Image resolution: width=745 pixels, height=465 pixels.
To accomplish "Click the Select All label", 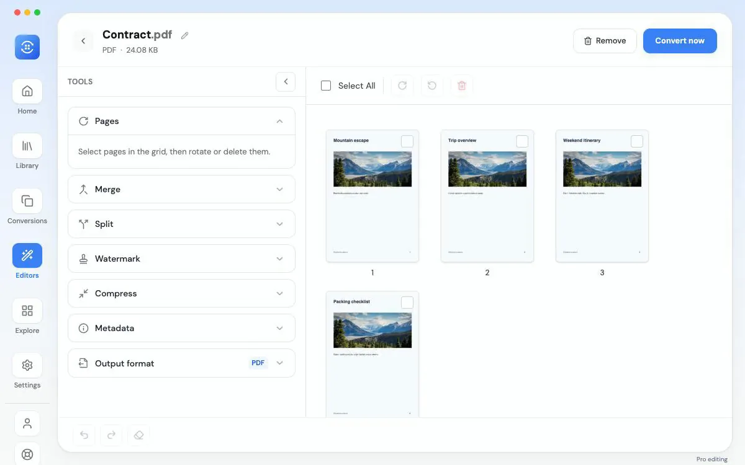I will pos(357,86).
